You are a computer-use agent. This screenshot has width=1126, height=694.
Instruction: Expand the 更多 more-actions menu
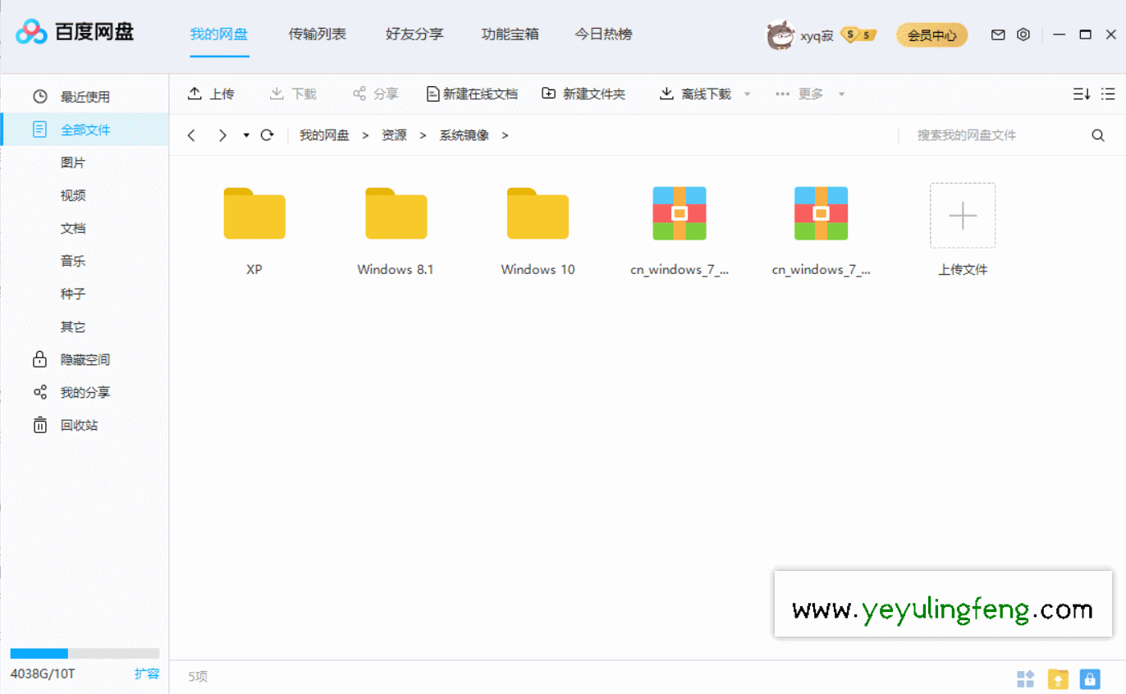click(809, 94)
